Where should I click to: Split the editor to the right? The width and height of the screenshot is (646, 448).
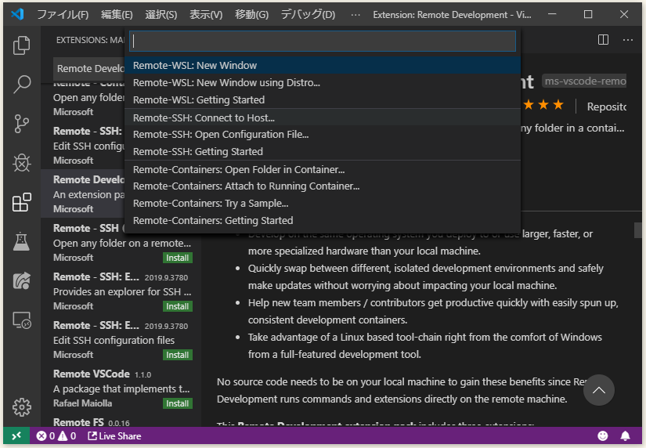[603, 40]
